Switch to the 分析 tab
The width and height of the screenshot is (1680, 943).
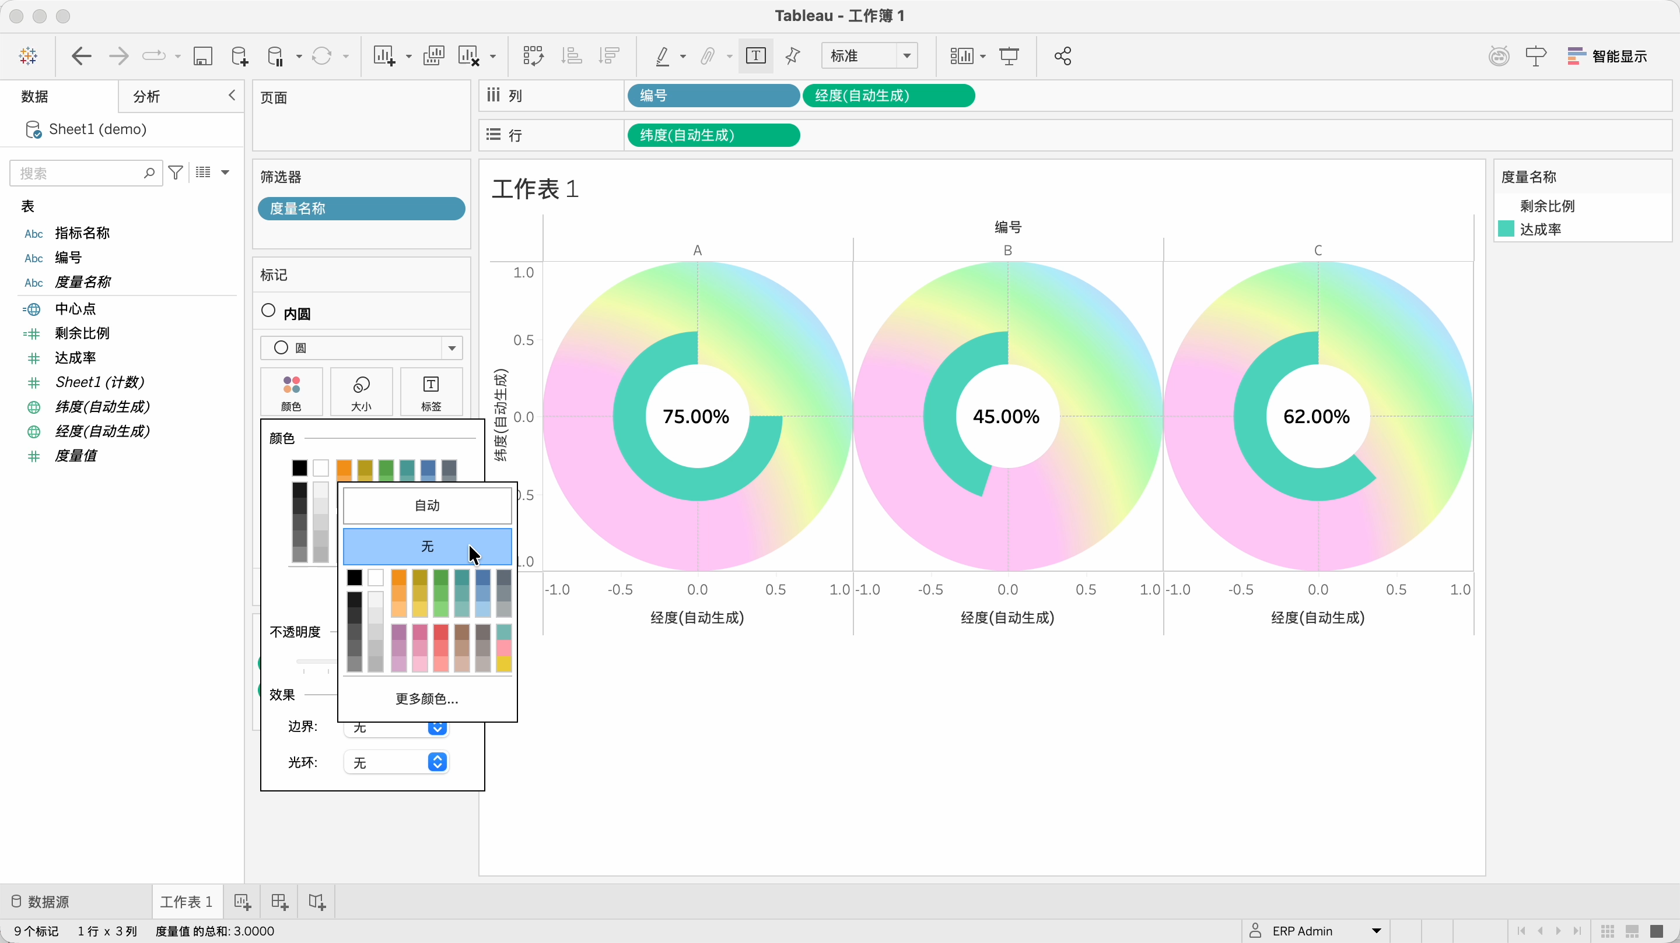(147, 96)
